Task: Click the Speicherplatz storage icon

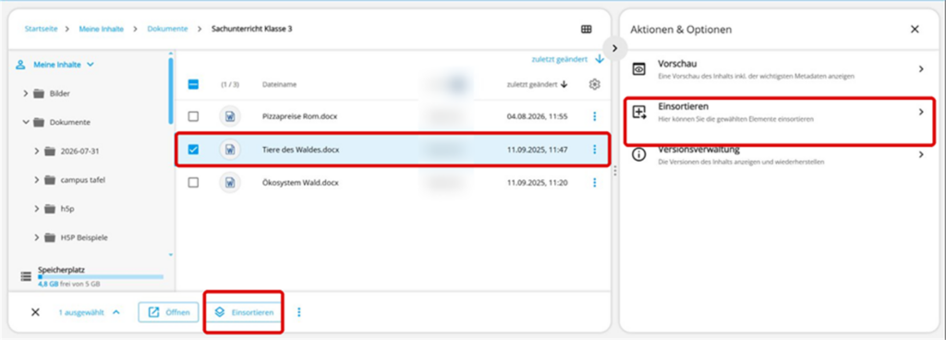Action: pos(26,276)
